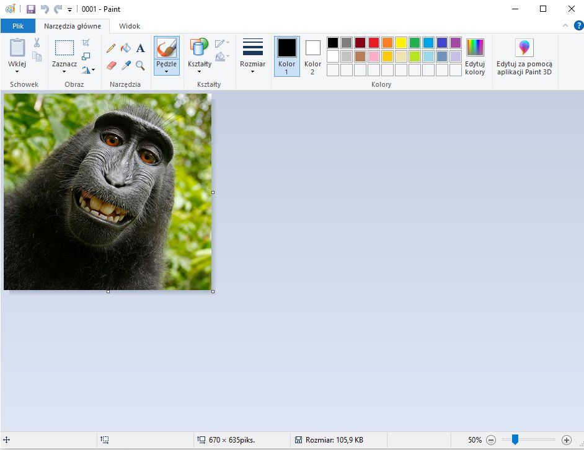
Task: Select the Eraser tool
Action: [112, 66]
